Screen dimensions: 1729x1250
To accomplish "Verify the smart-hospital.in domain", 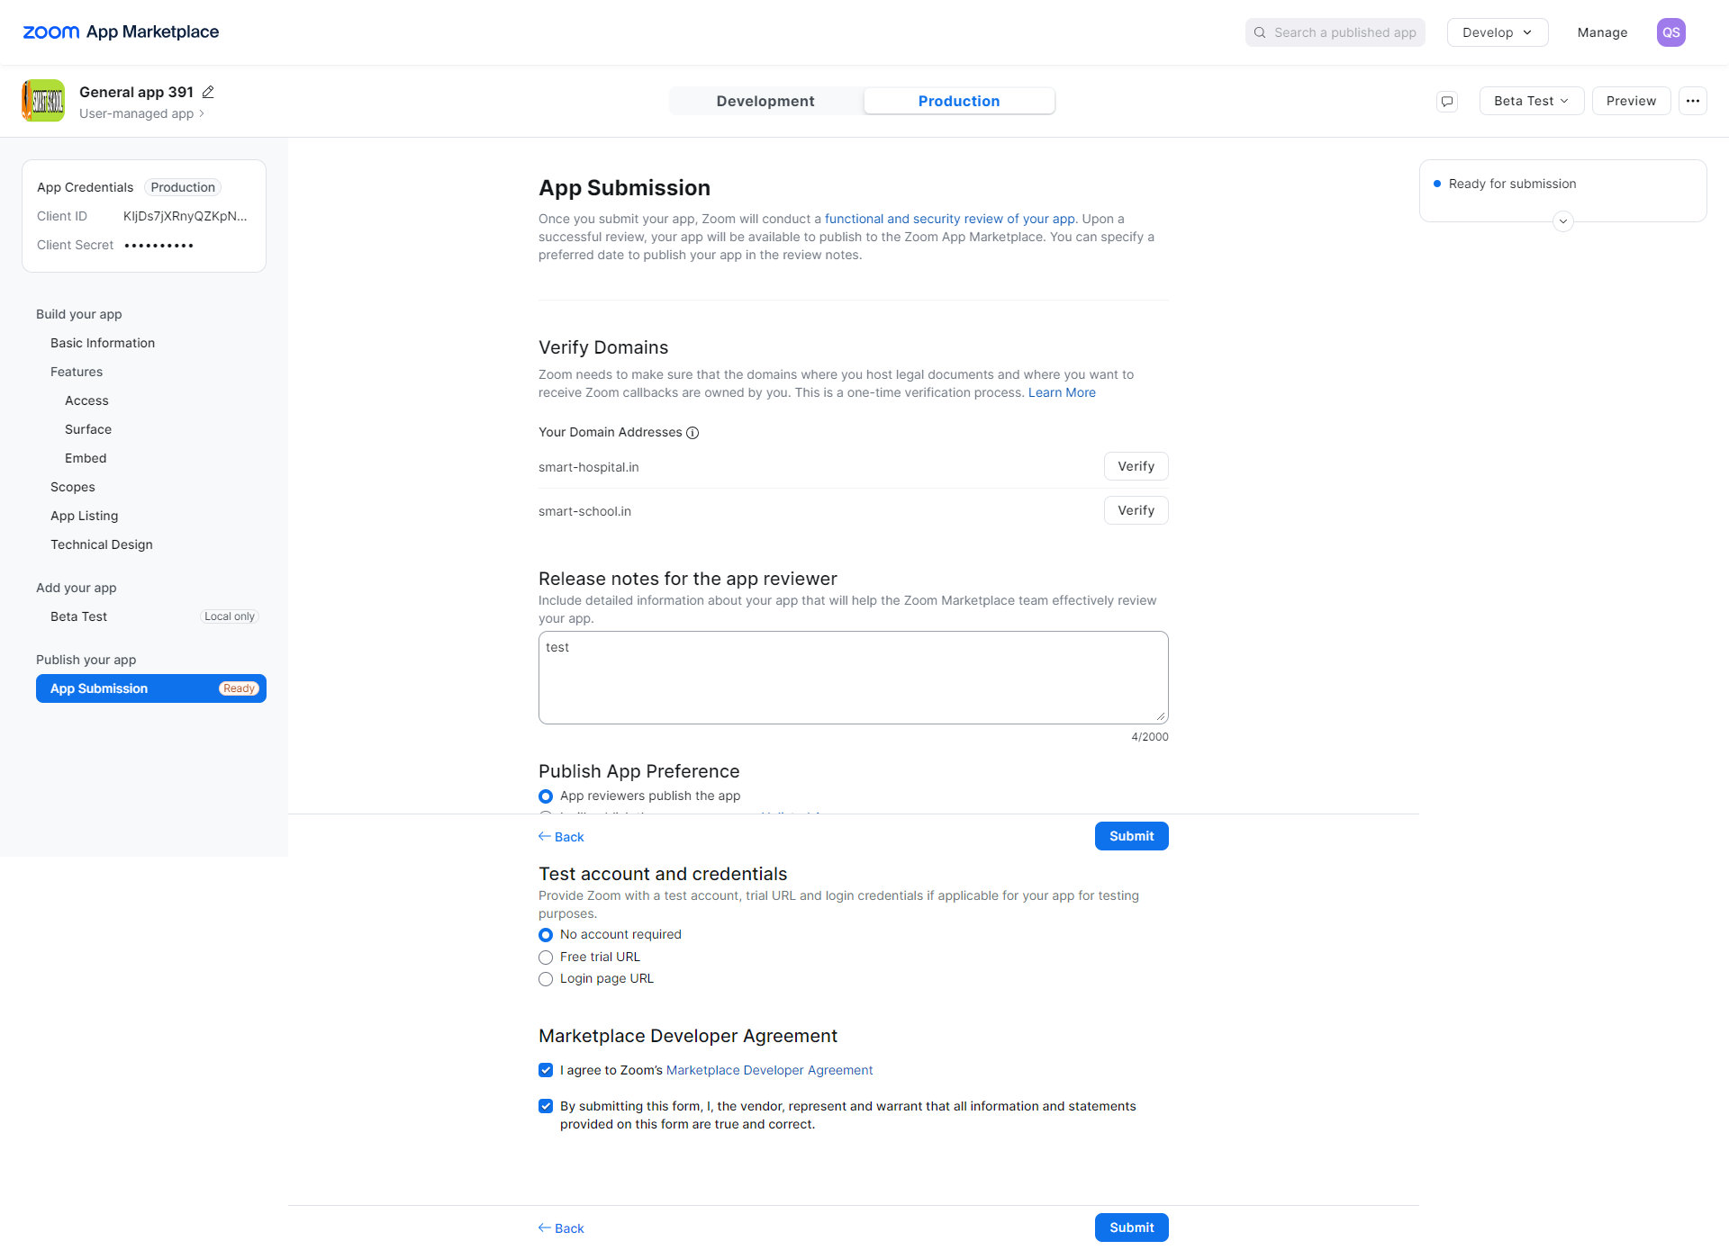I will (1136, 466).
